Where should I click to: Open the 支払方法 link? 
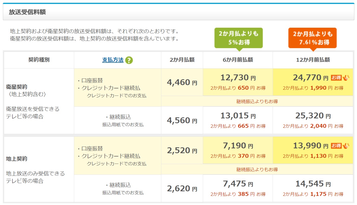click(x=113, y=60)
